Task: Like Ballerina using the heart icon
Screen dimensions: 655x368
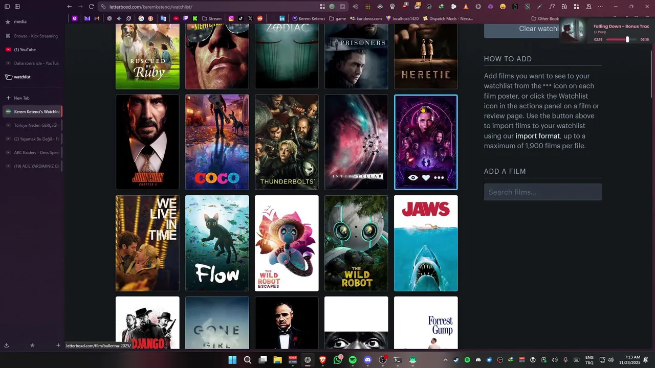Action: coord(426,177)
